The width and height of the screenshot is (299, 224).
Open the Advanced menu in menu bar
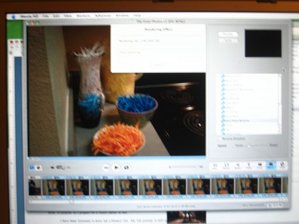[103, 16]
